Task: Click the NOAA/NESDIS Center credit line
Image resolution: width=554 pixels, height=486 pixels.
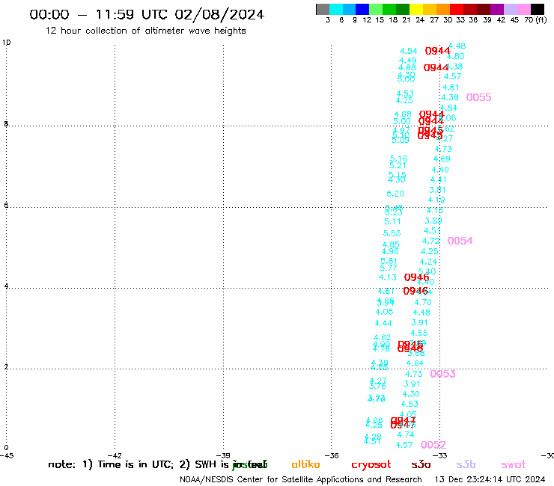Action: point(301,480)
